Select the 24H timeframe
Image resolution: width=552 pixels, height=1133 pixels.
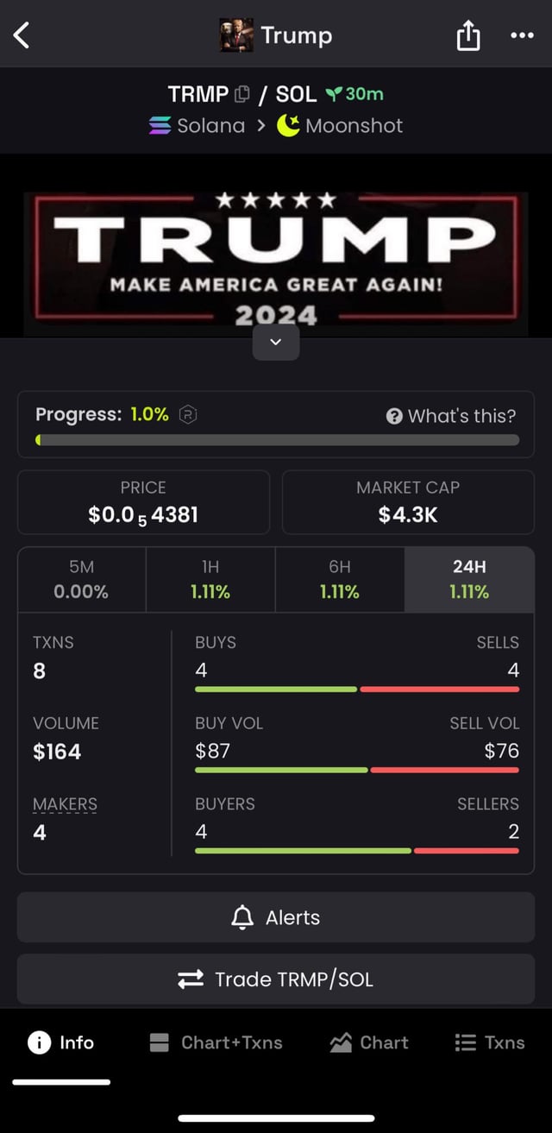coord(468,579)
